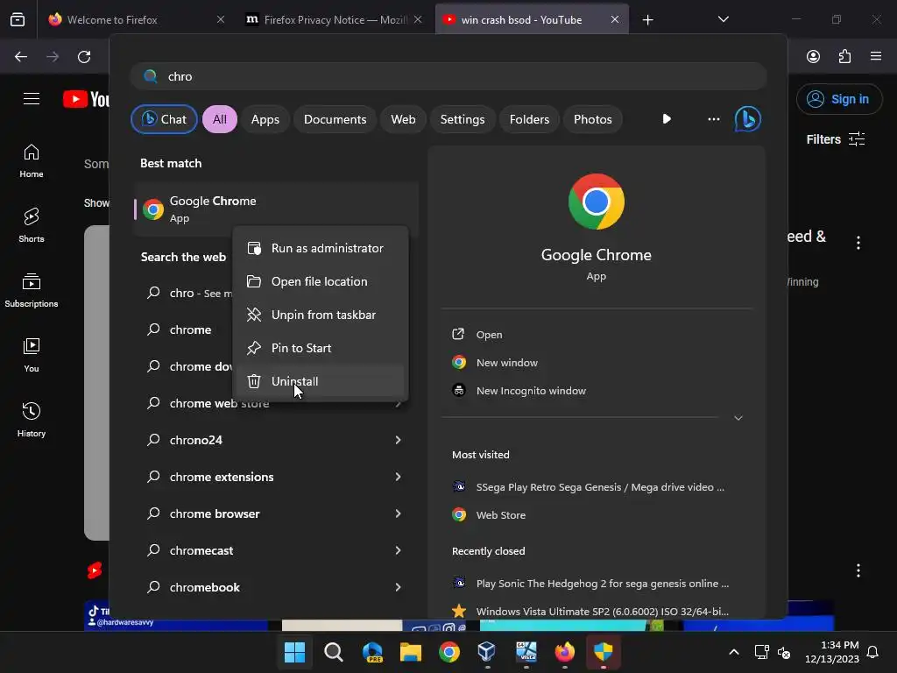Open YouTube Subscriptions in sidebar
This screenshot has width=897, height=673.
[x=32, y=290]
